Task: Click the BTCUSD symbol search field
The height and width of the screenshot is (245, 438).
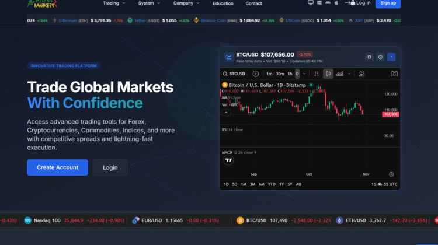Action: [234, 73]
